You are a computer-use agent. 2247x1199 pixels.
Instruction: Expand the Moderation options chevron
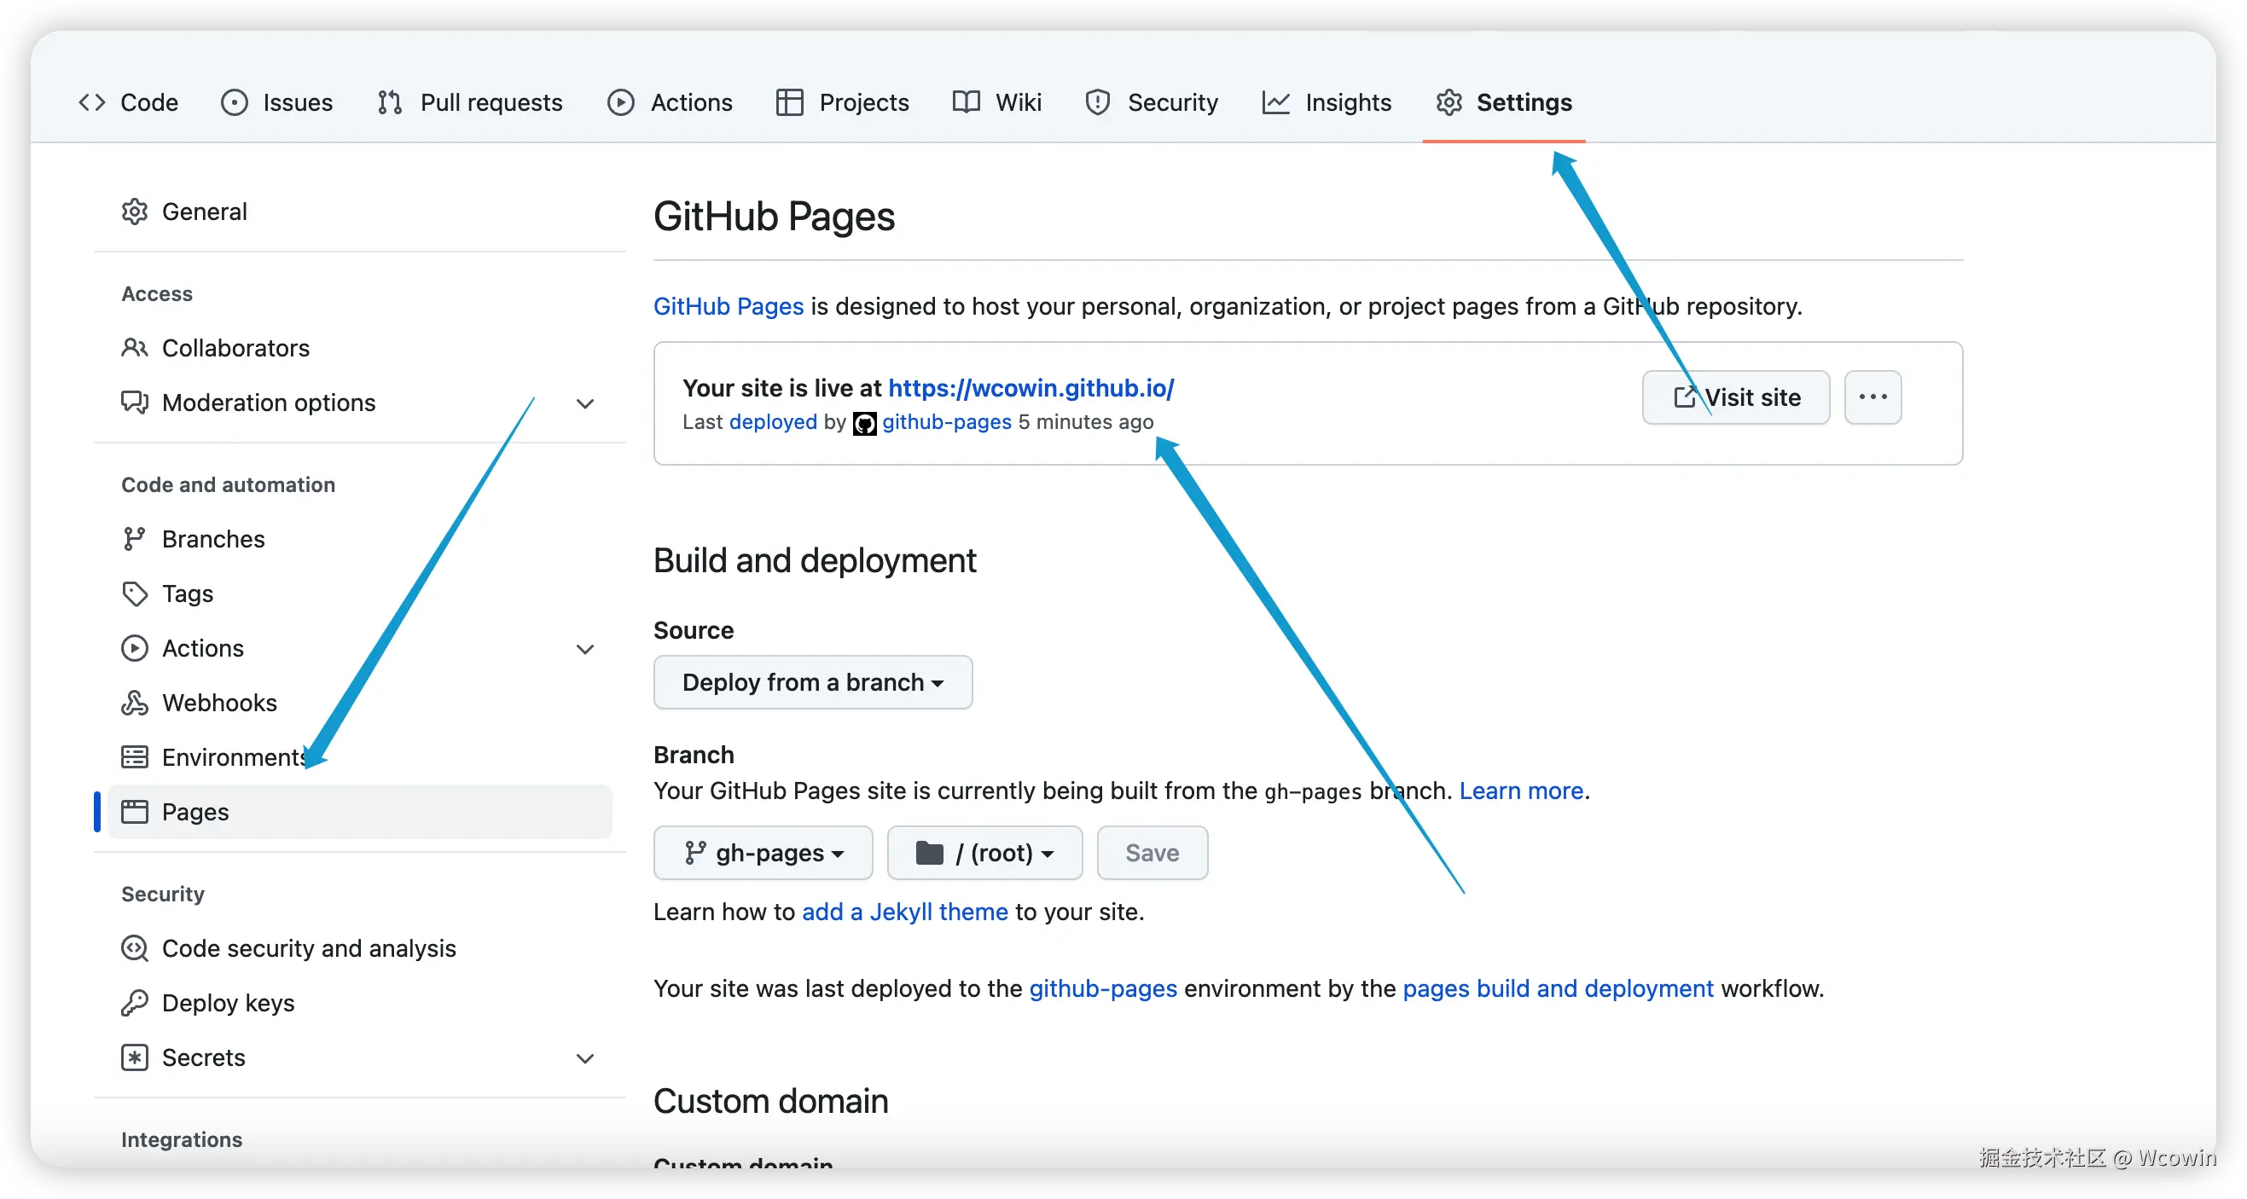tap(585, 403)
